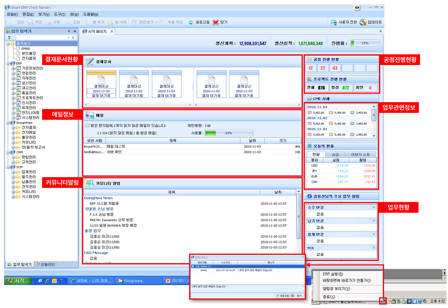Click the 사용자 전환 user switch icon
The height and width of the screenshot is (308, 448).
[334, 22]
